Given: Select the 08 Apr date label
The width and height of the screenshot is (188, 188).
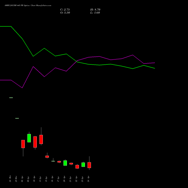Looking at the screenshot, I should point(22,179).
